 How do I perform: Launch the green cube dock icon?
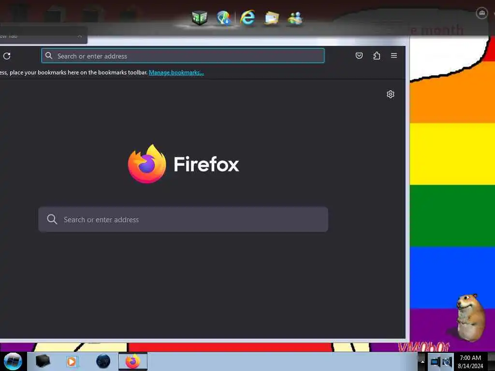pos(200,18)
